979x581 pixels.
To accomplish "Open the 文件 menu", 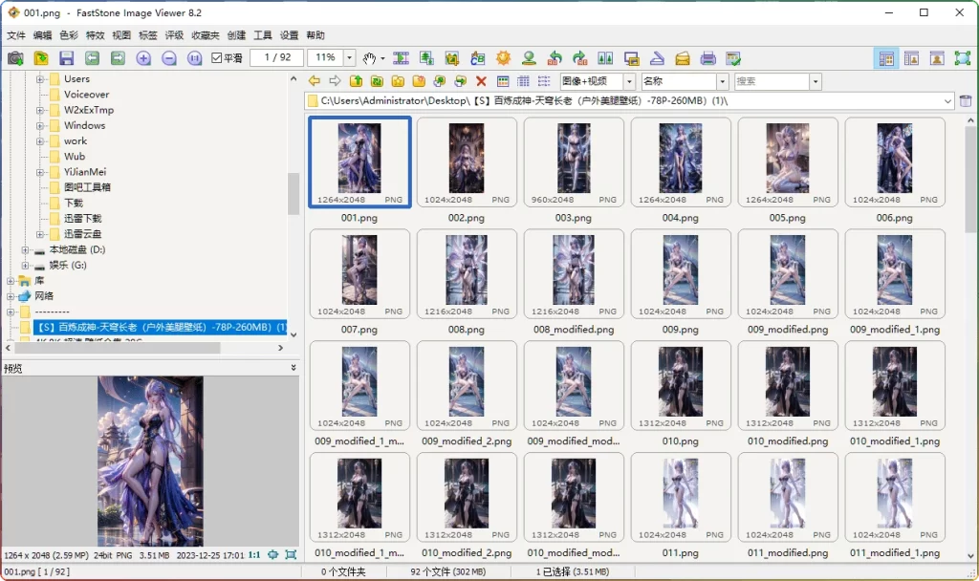I will 16,34.
